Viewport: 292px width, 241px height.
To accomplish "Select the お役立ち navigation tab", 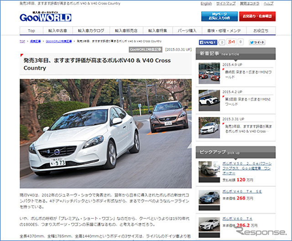I will (261, 31).
